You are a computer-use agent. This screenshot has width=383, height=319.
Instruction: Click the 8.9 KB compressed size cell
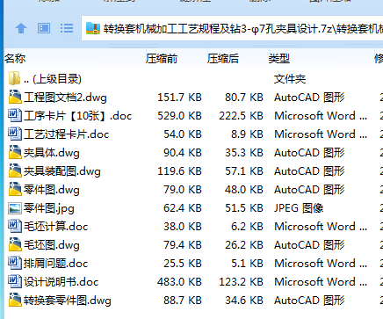[247, 134]
